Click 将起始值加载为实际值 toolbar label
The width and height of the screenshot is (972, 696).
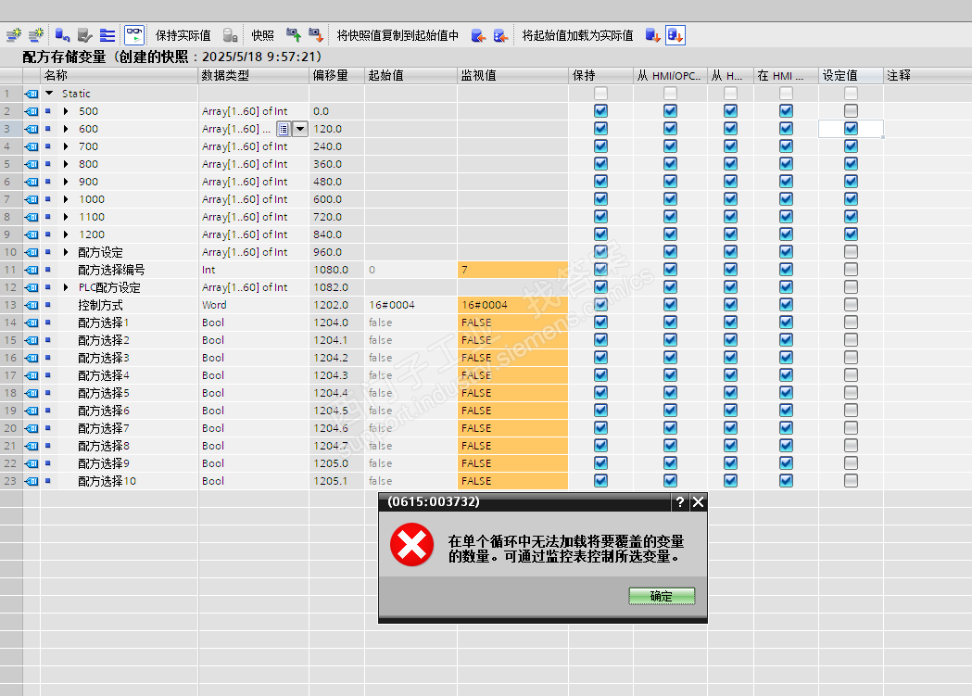[x=577, y=35]
